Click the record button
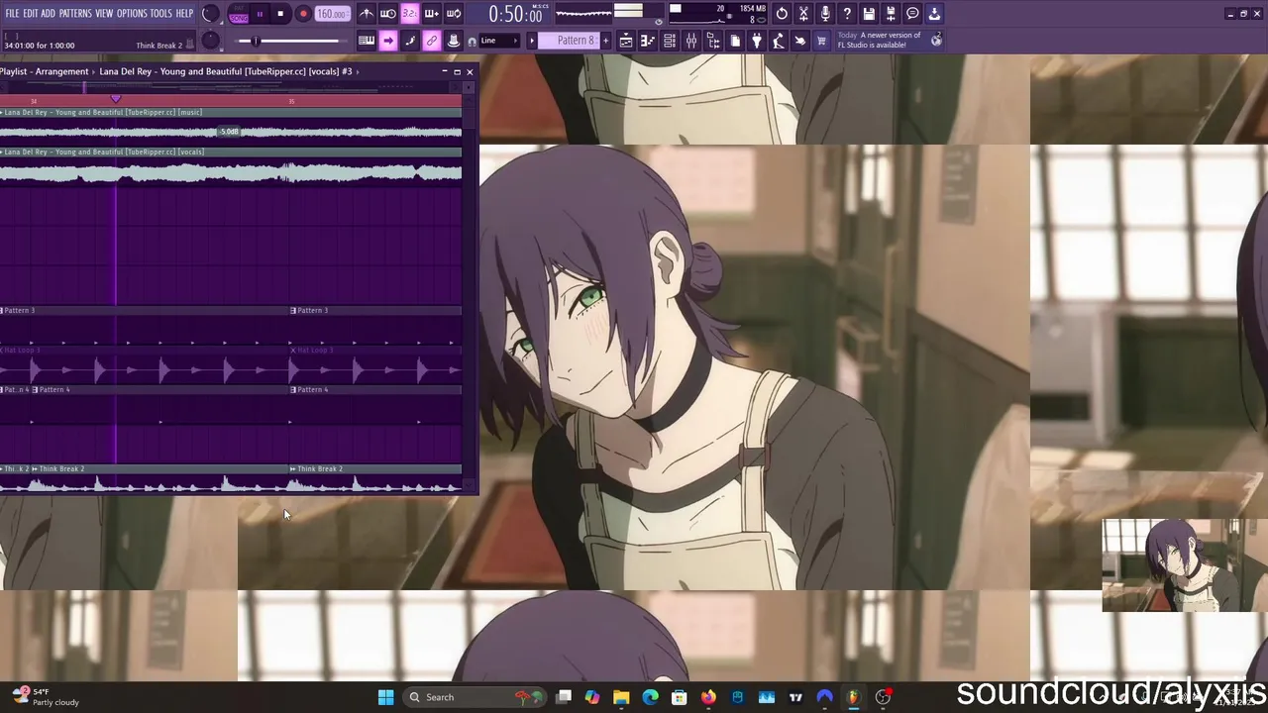 pos(303,14)
